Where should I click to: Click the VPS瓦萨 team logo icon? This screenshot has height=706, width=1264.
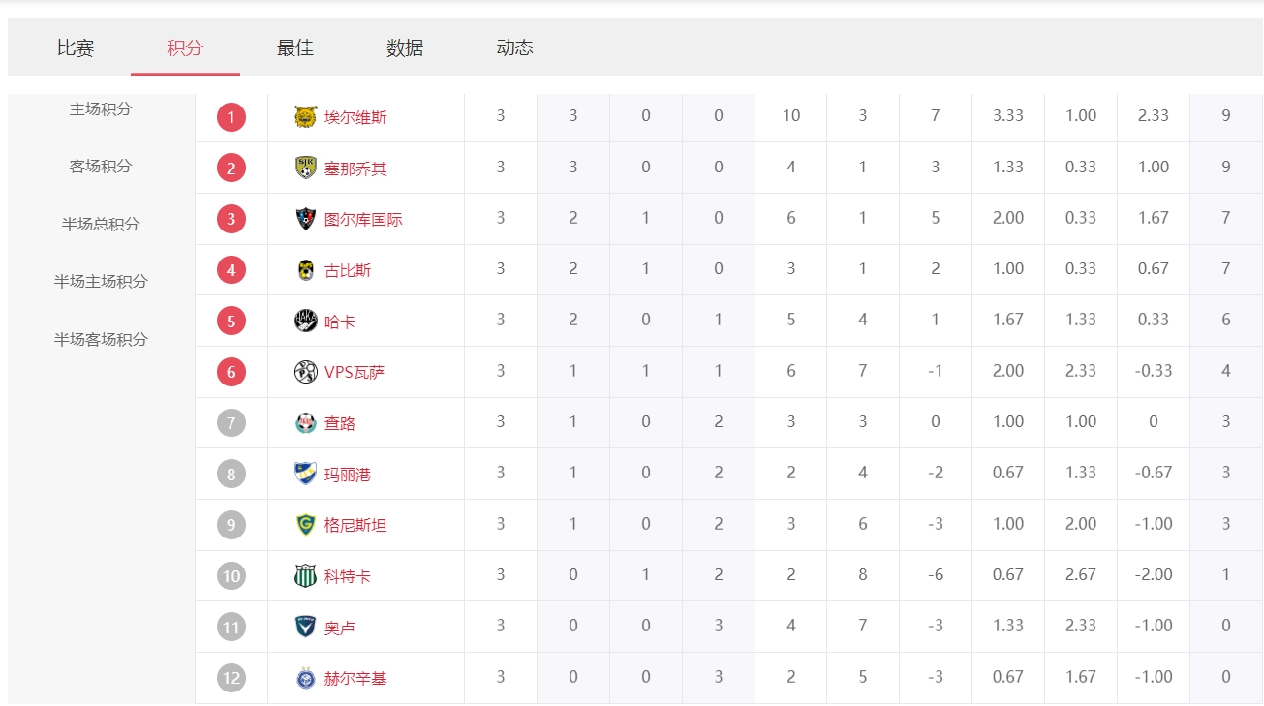(306, 372)
